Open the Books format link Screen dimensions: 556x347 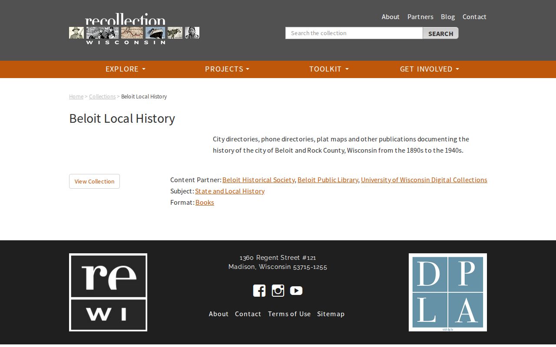[x=205, y=202]
